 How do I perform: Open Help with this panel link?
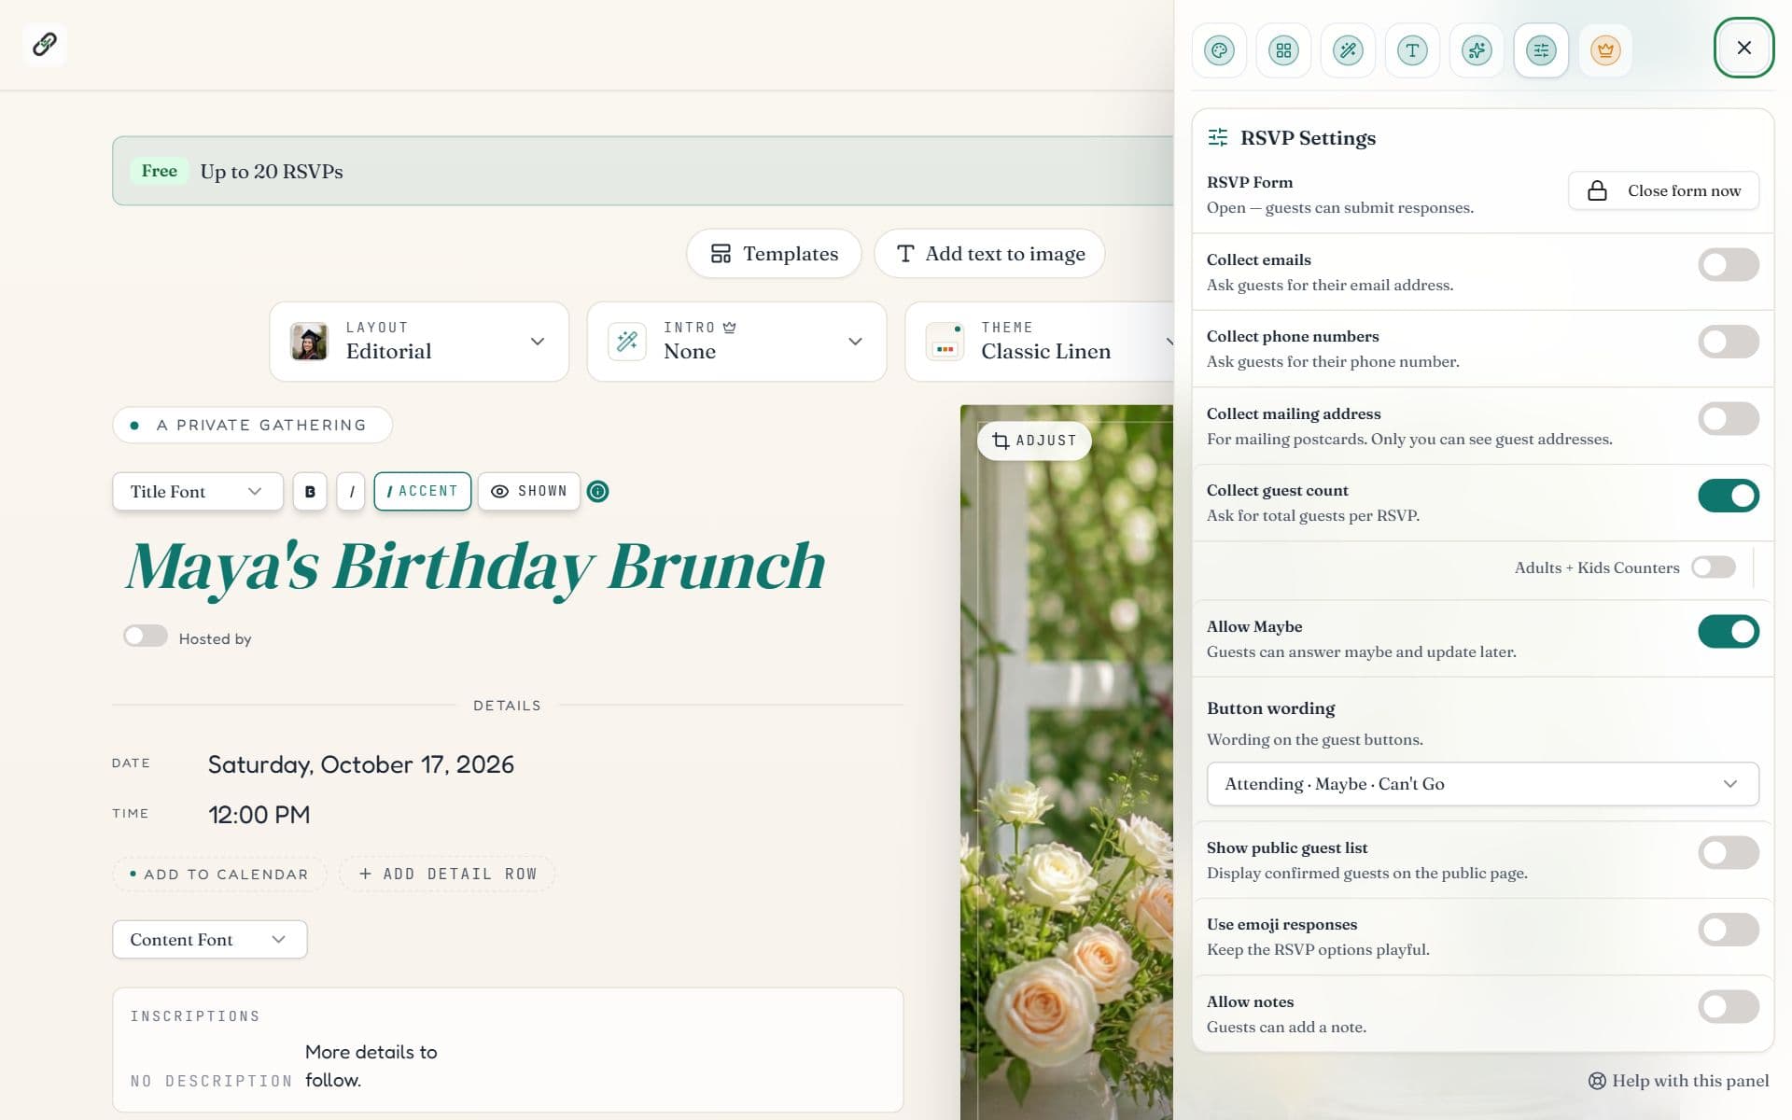coord(1678,1081)
